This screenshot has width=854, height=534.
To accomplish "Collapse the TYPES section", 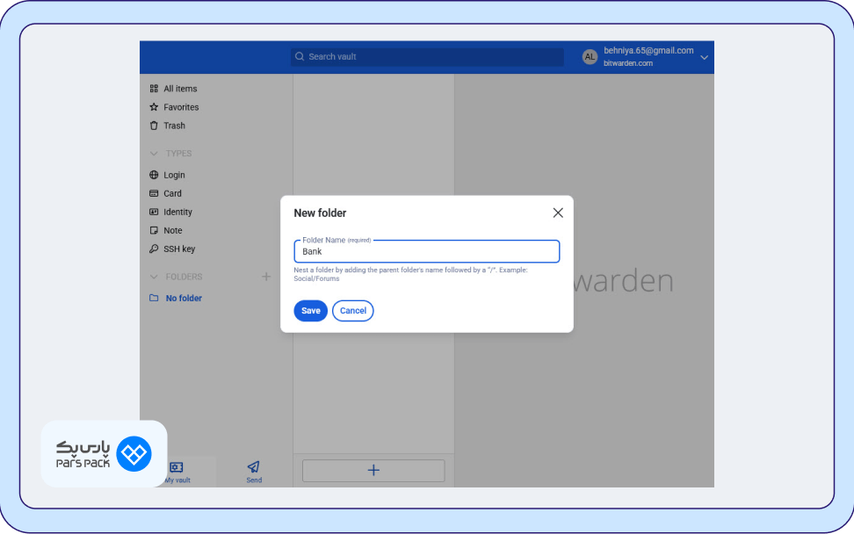I will tap(155, 154).
